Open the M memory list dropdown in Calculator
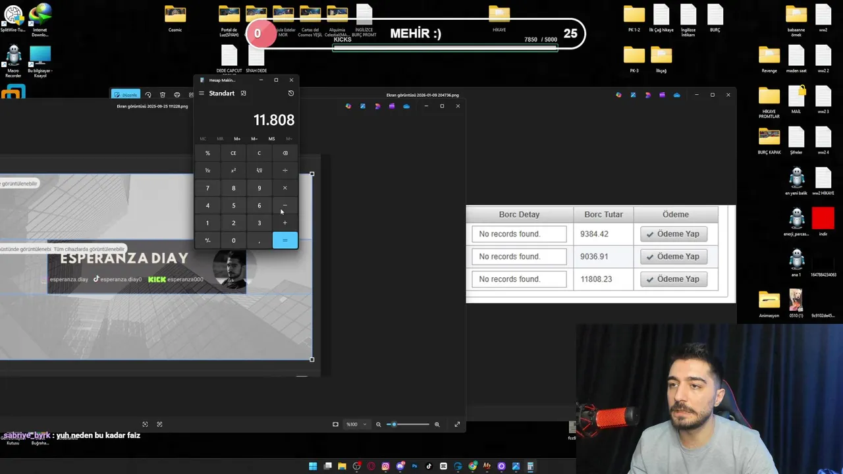Image resolution: width=843 pixels, height=474 pixels. 288,139
